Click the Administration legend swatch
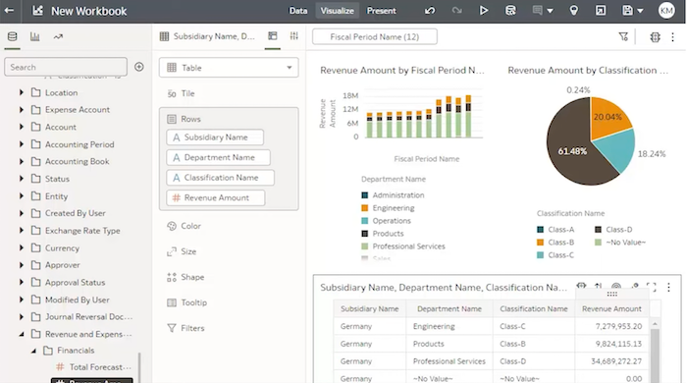 click(364, 195)
